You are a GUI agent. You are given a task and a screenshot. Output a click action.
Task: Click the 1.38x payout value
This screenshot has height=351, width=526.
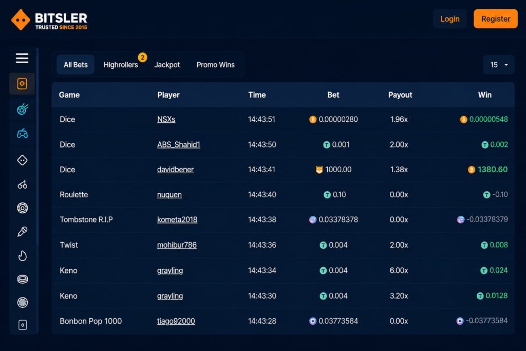(x=399, y=170)
